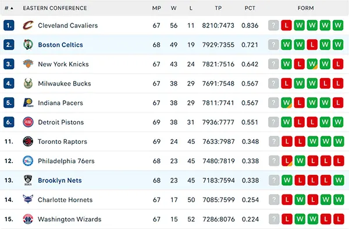Click the Cleveland Cavaliers team logo
The width and height of the screenshot is (349, 229).
pyautogui.click(x=28, y=25)
